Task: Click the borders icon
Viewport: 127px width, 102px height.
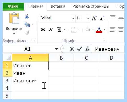Action: coord(74,30)
